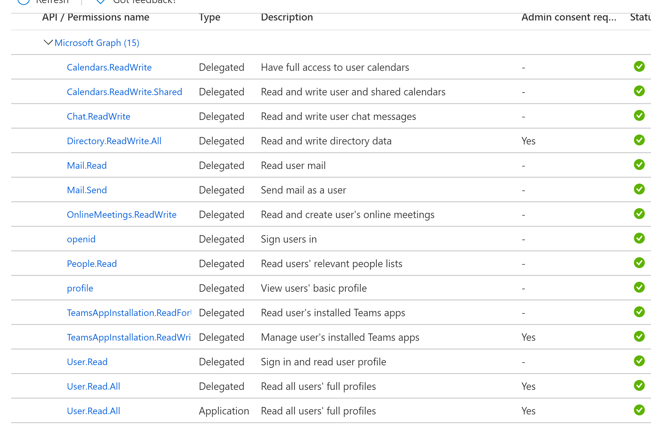Open the Microsoft Graph (15) link
The image size is (651, 425).
click(97, 43)
